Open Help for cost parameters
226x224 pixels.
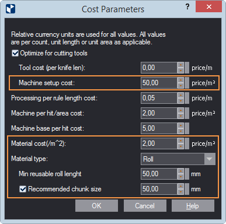(193, 206)
